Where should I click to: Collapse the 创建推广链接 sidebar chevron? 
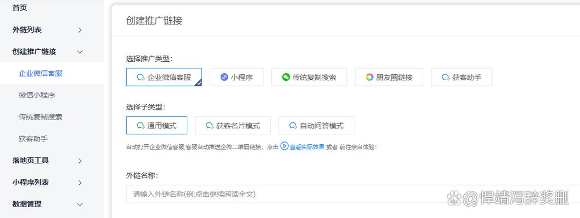80,52
